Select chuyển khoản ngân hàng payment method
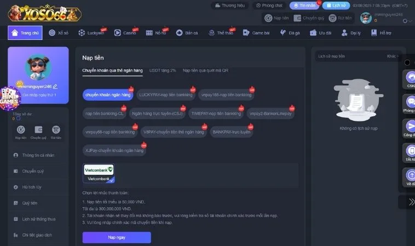Screen dimensions: 415x246 (108, 95)
